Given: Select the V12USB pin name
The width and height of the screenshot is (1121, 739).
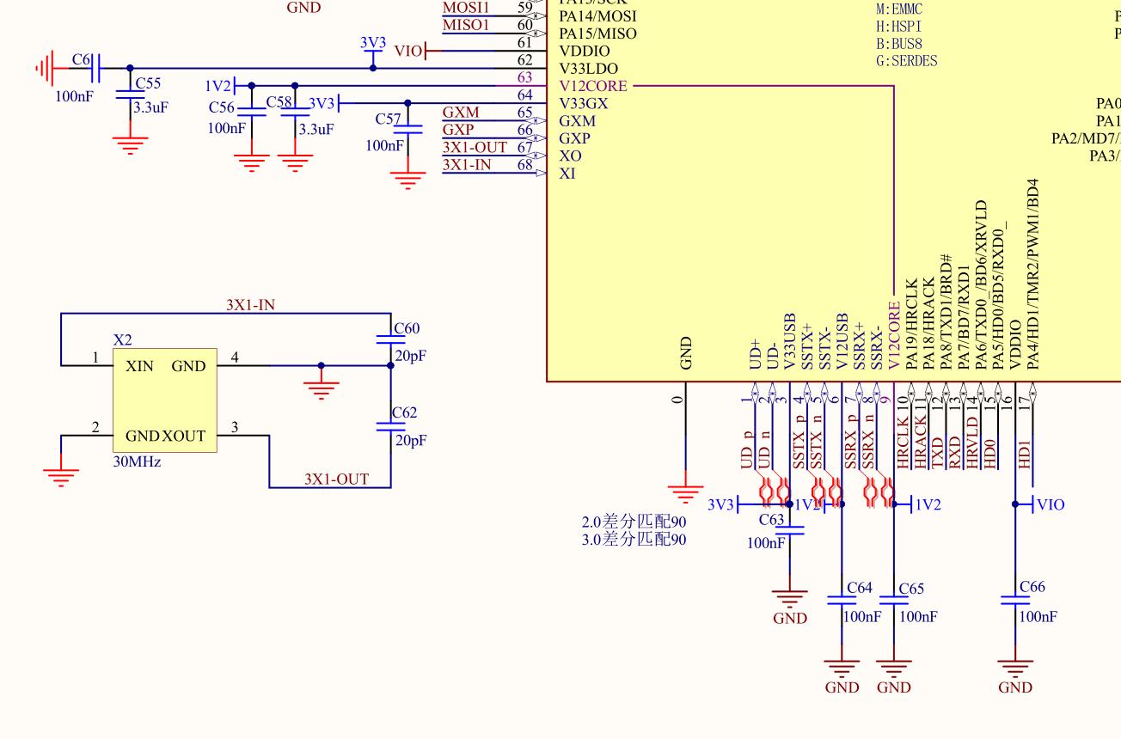Looking at the screenshot, I should pos(842,341).
